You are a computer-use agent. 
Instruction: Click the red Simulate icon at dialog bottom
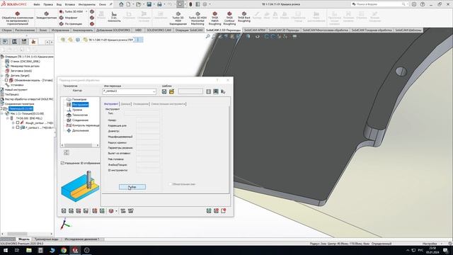point(95,211)
